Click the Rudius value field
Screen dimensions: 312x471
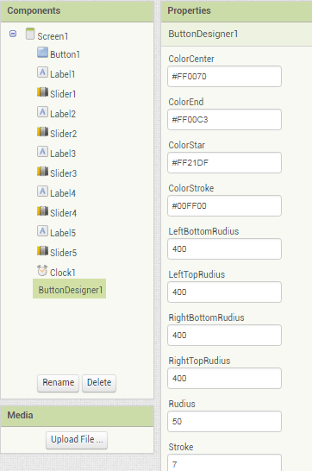coord(224,421)
